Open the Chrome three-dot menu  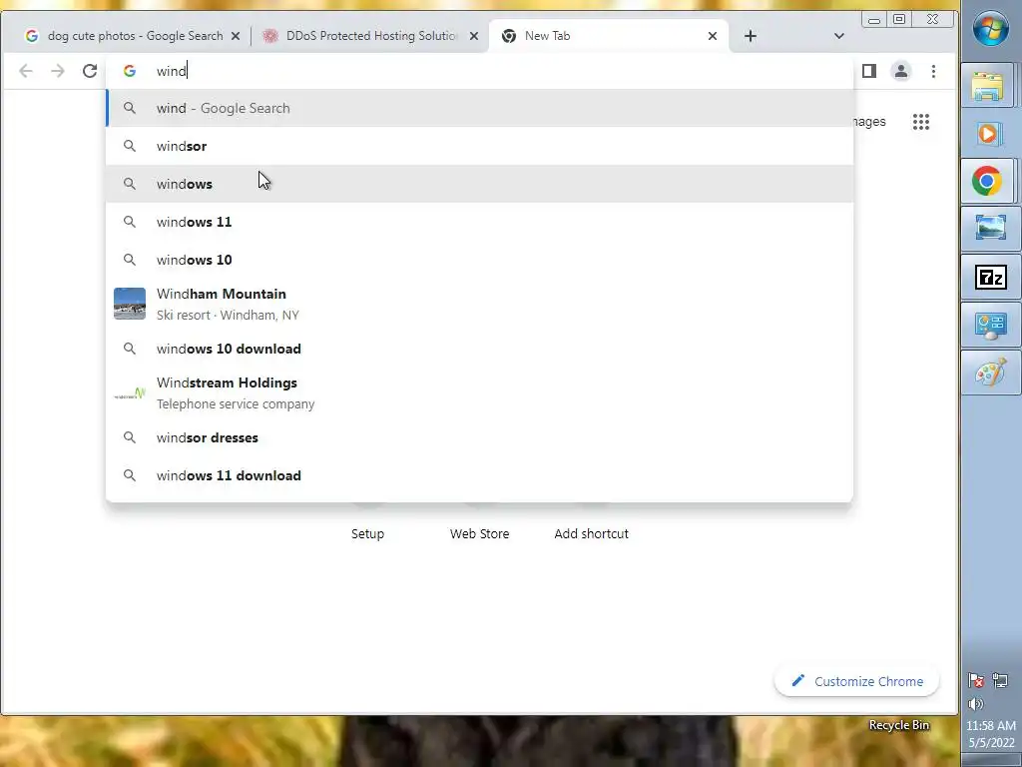(933, 71)
